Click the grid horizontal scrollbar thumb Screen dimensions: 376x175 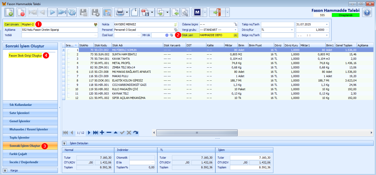(x=197, y=132)
